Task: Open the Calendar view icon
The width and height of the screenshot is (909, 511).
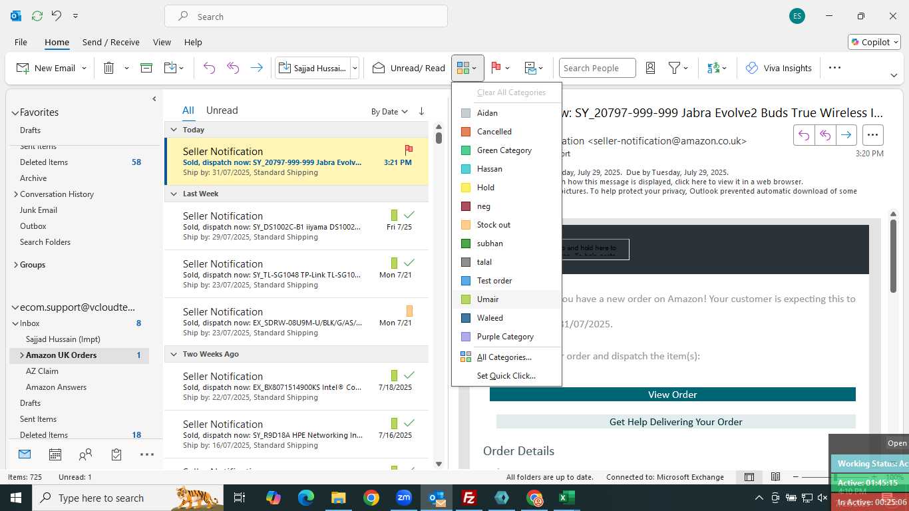Action: point(55,455)
